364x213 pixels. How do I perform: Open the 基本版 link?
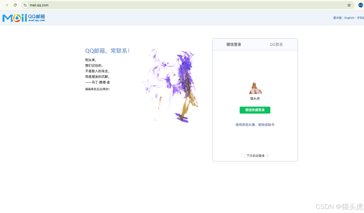tap(337, 18)
